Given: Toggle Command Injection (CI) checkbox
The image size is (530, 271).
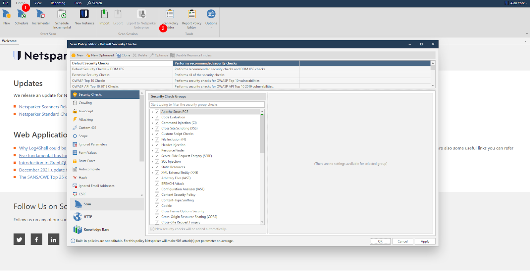Looking at the screenshot, I should pyautogui.click(x=157, y=123).
